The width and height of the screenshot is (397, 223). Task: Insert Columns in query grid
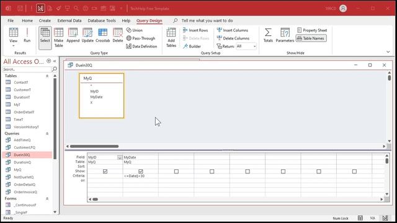click(233, 30)
